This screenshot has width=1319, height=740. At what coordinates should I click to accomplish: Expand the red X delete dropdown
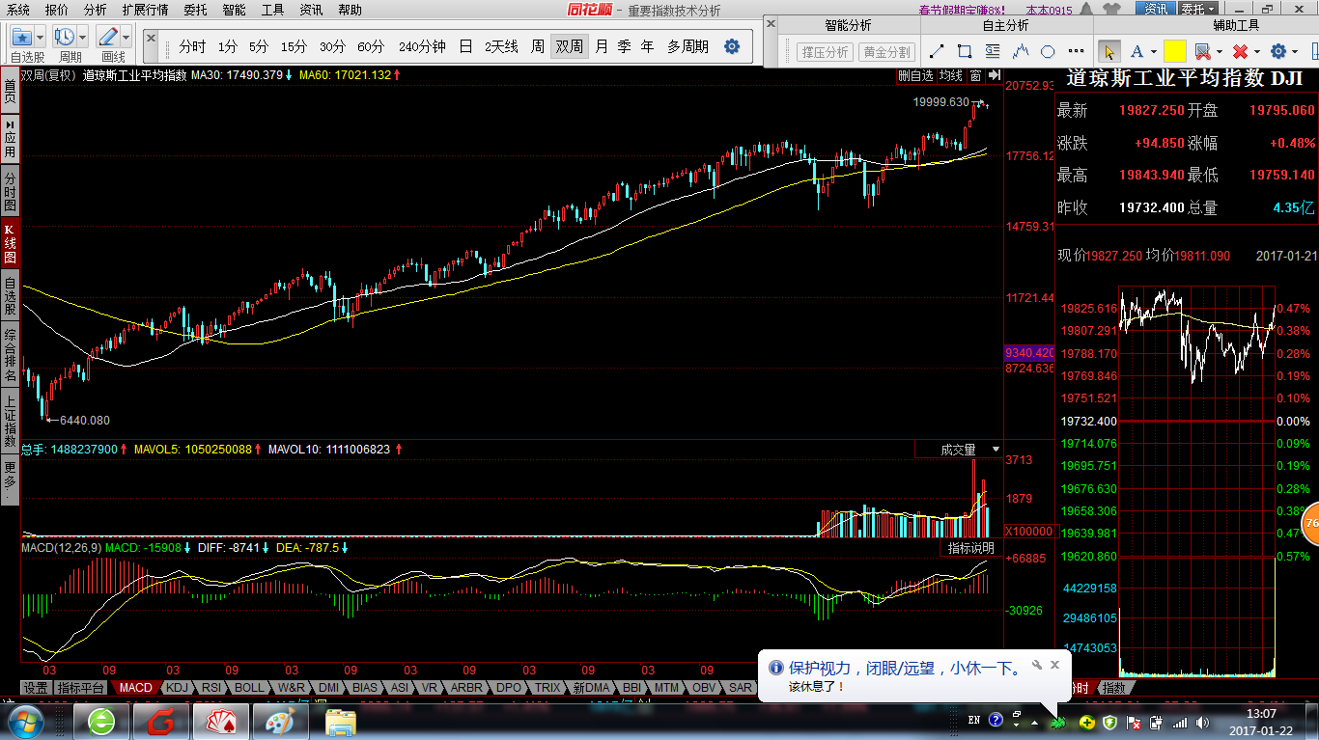[1257, 52]
